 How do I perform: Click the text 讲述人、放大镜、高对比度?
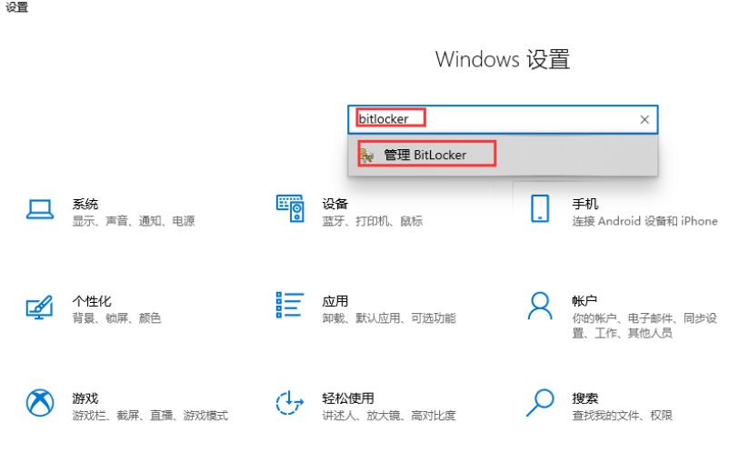pyautogui.click(x=389, y=416)
